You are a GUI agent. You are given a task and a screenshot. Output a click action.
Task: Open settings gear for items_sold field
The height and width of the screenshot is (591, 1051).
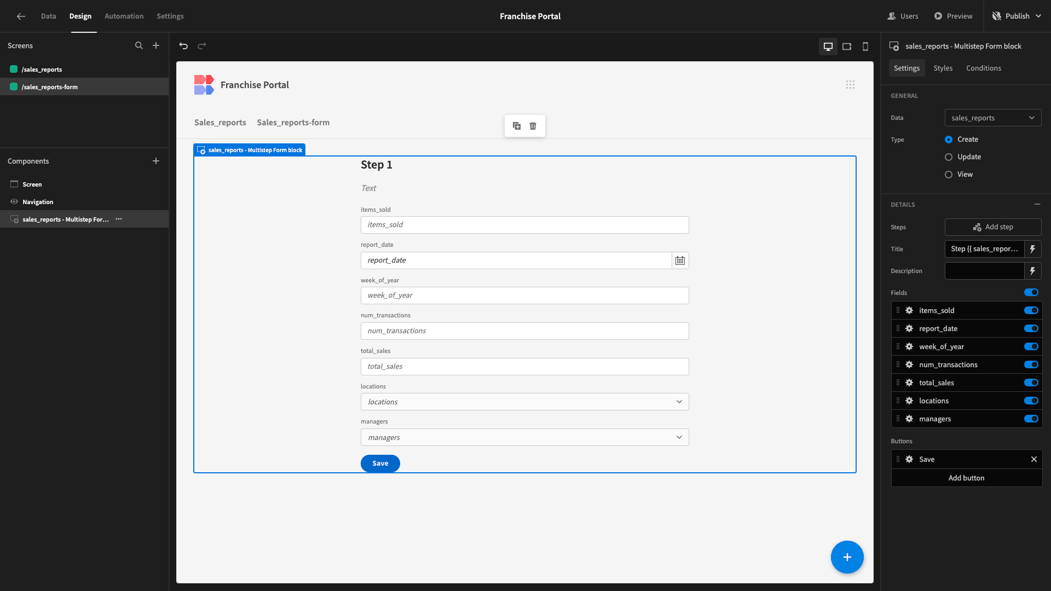[909, 311]
